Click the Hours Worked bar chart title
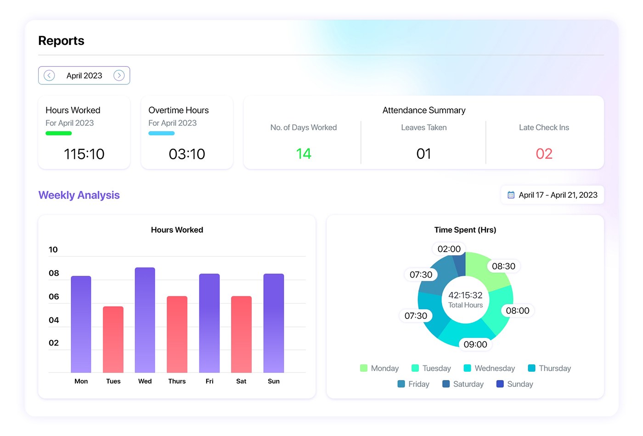643x436 pixels. coord(177,230)
